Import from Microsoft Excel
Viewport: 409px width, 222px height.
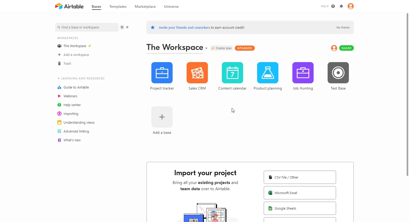point(300,193)
